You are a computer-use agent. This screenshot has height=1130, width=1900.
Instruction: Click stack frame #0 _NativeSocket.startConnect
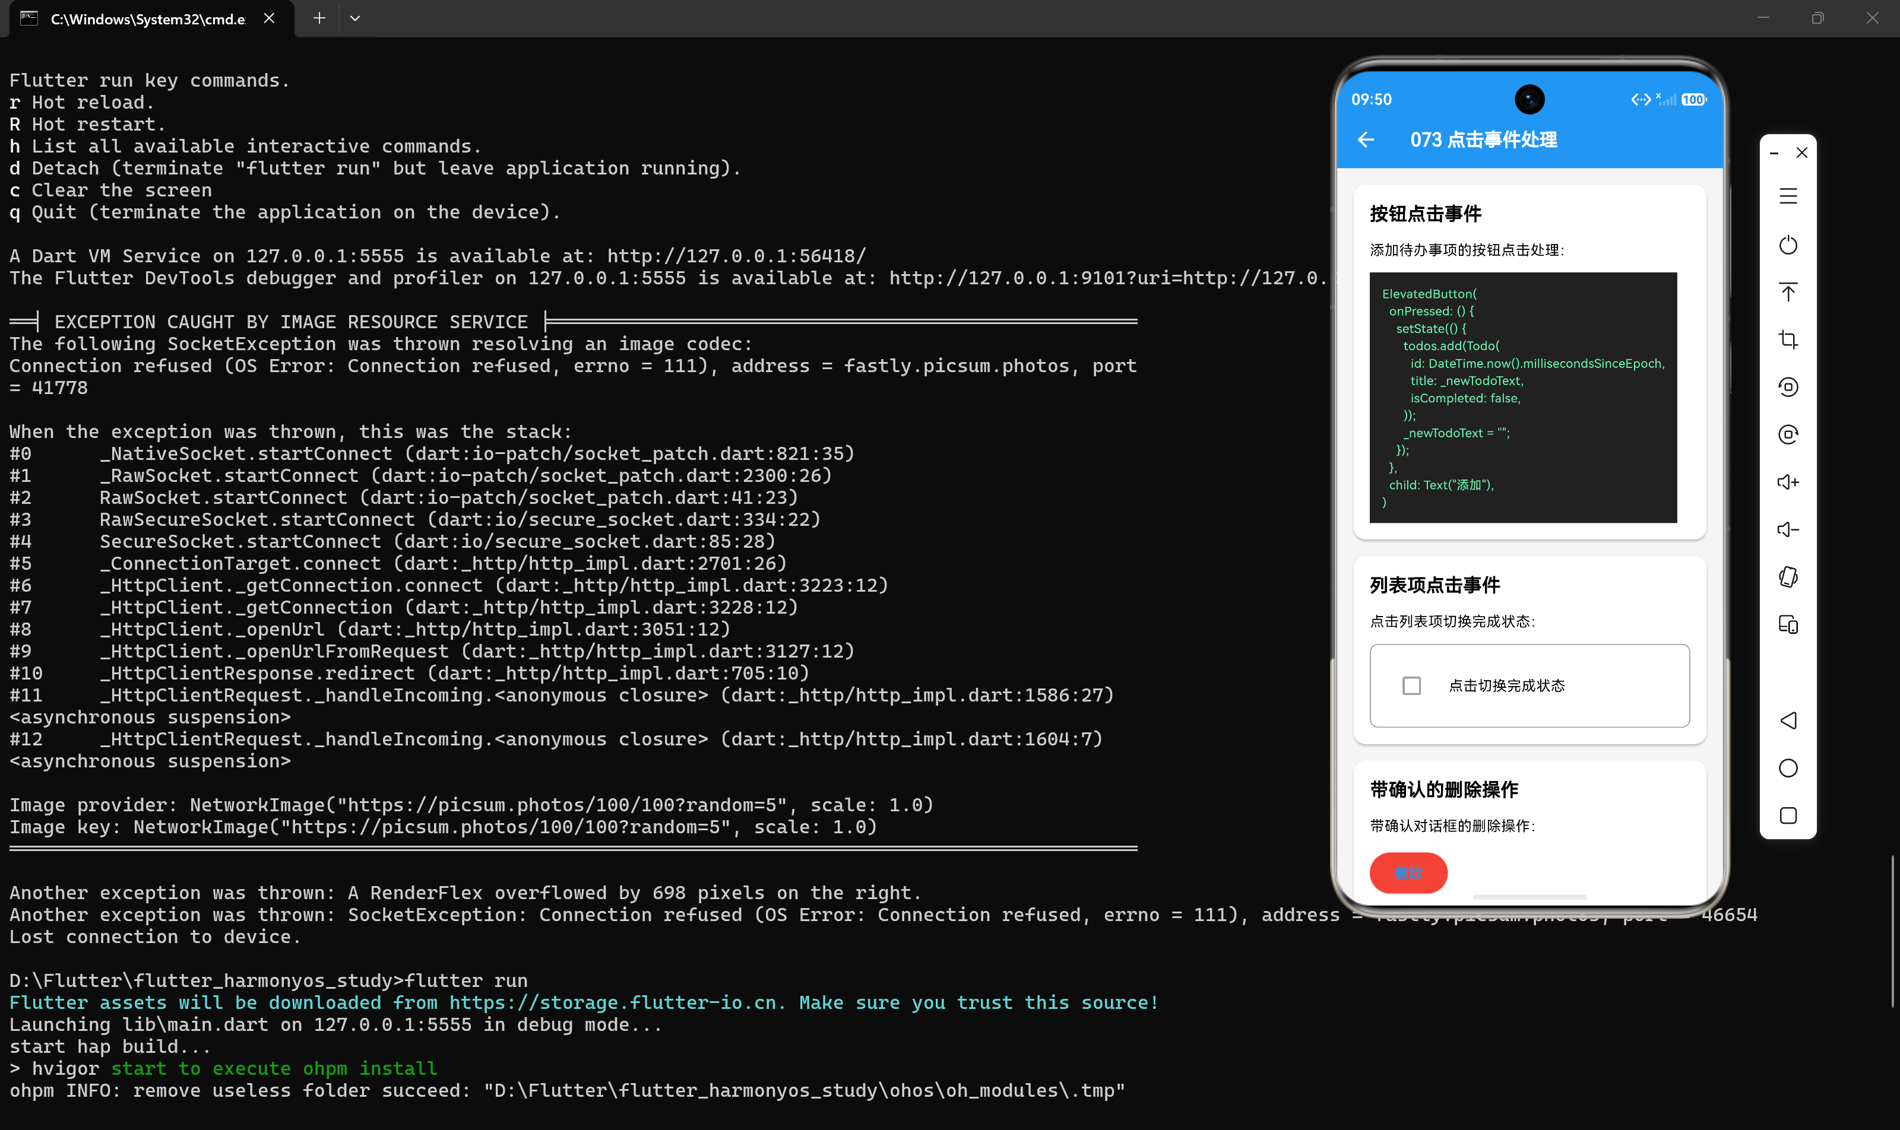432,455
